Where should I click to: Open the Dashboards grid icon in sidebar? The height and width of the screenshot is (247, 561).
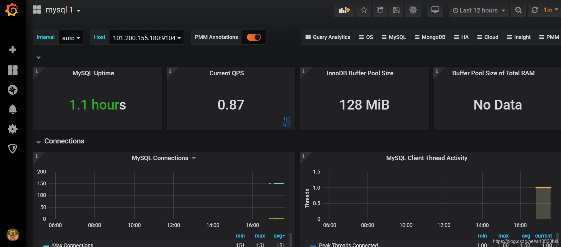point(12,70)
